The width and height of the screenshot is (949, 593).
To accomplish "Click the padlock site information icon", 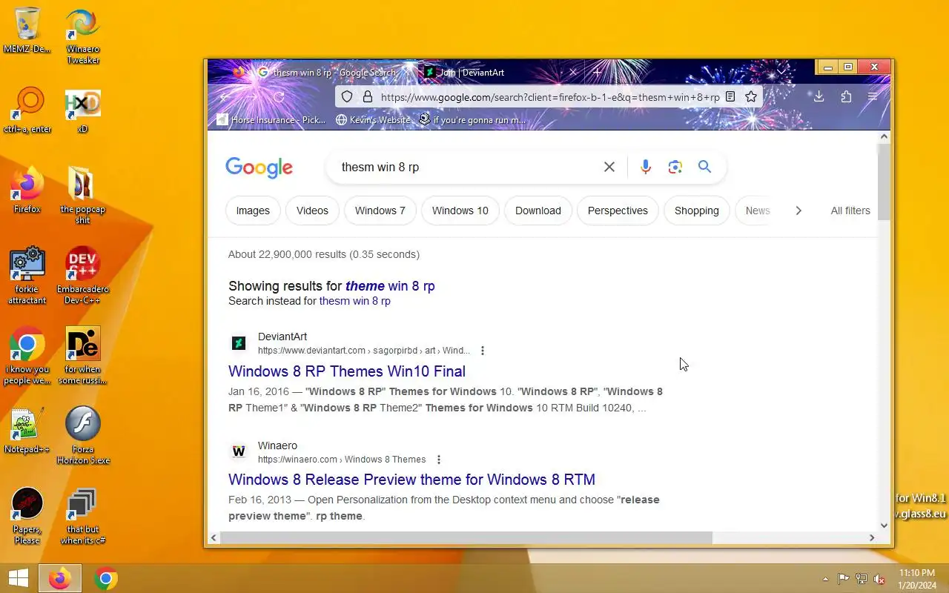I will pos(367,97).
